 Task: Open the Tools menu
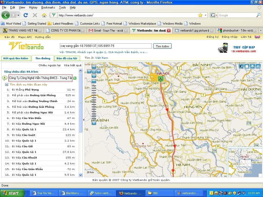click(62, 7)
